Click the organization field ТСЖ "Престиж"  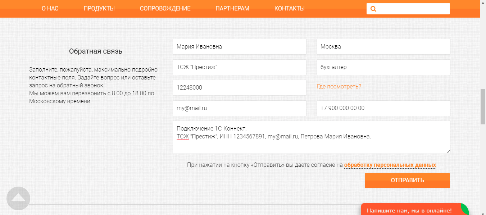tap(240, 67)
